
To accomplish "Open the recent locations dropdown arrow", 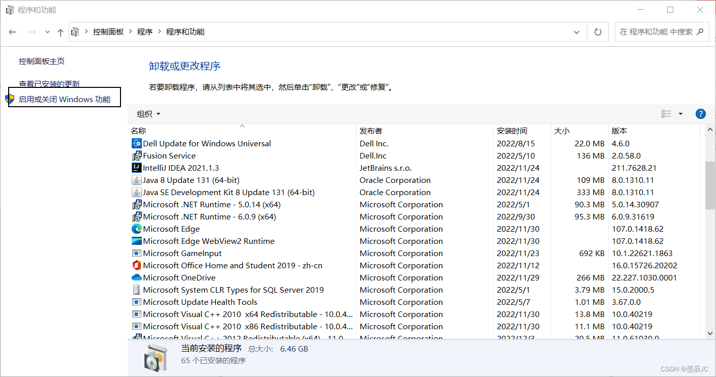I will click(x=47, y=32).
